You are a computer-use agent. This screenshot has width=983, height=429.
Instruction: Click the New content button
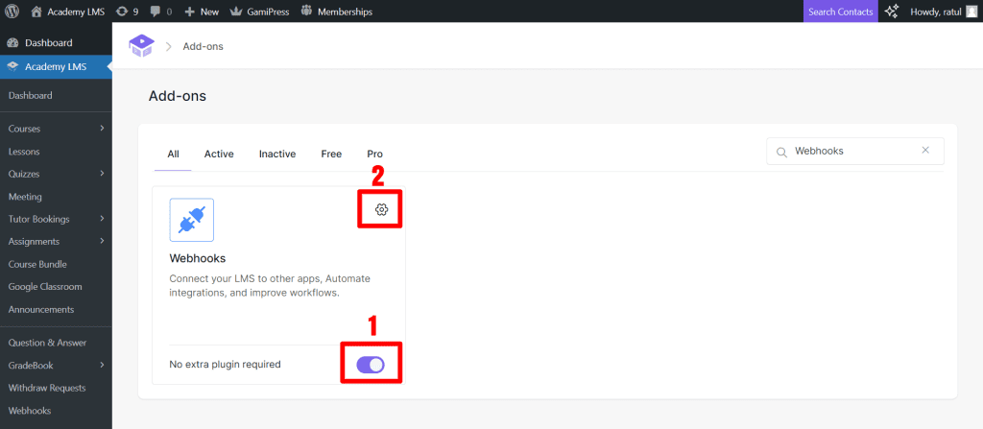pyautogui.click(x=202, y=12)
